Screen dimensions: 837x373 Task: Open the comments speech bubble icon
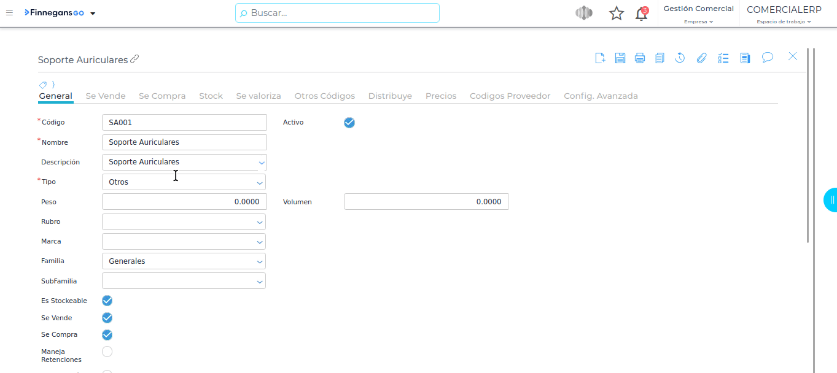point(767,58)
